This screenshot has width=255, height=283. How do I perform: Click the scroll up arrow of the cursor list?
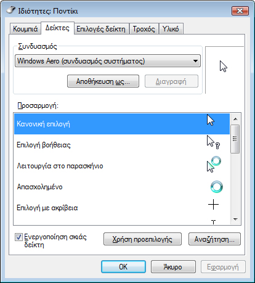coord(235,119)
